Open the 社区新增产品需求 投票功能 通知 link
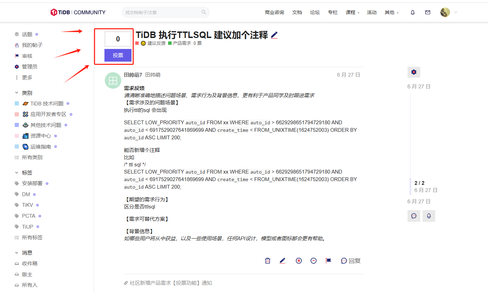 pos(171,283)
